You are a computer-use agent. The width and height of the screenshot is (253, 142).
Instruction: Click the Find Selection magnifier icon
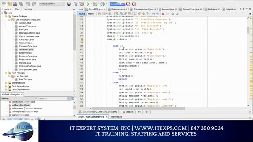click(x=117, y=14)
